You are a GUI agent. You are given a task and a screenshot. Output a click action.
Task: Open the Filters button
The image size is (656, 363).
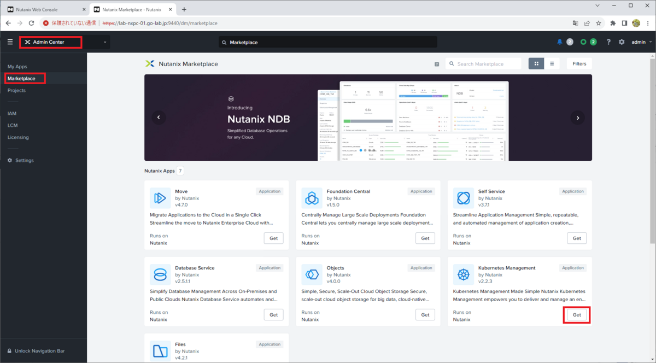point(579,64)
